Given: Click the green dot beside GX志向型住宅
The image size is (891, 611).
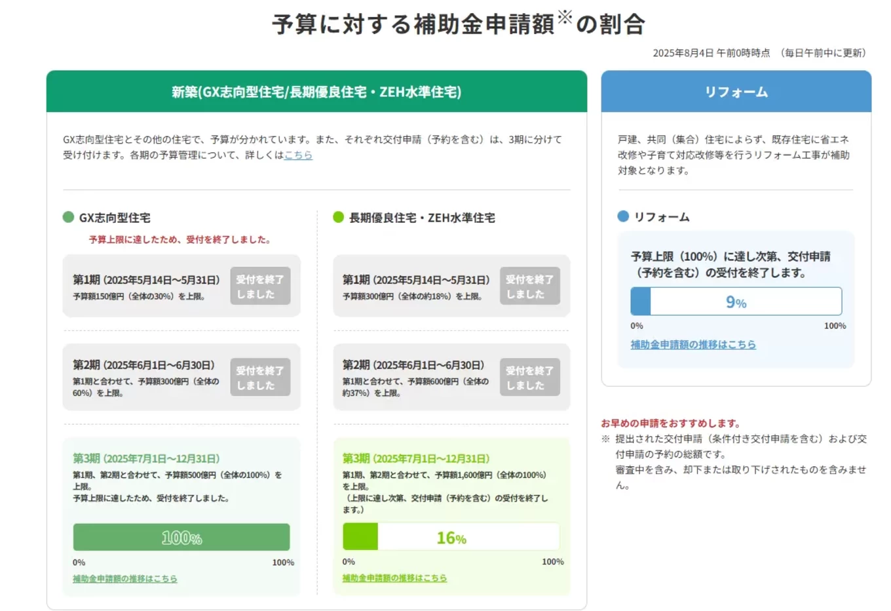Looking at the screenshot, I should tap(68, 217).
